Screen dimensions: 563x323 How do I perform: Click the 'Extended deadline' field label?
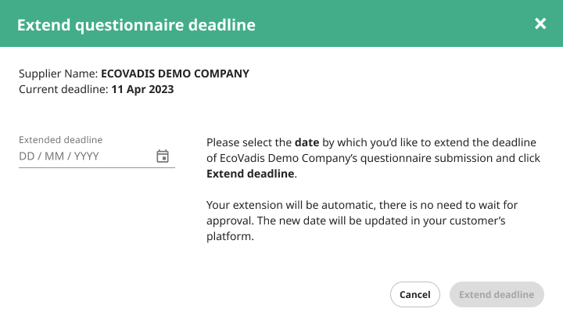tap(61, 139)
